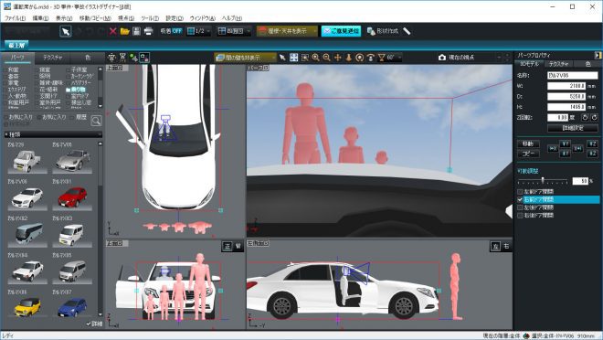Click the zoom out magnifier icon
The width and height of the screenshot is (603, 340).
[x=326, y=58]
